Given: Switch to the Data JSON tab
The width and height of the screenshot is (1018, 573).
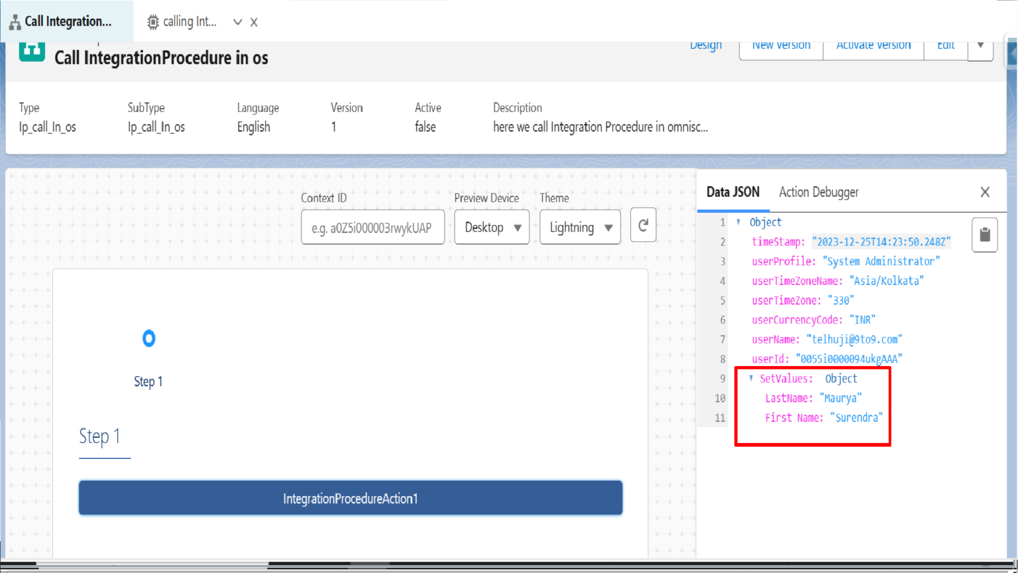Looking at the screenshot, I should (x=733, y=192).
